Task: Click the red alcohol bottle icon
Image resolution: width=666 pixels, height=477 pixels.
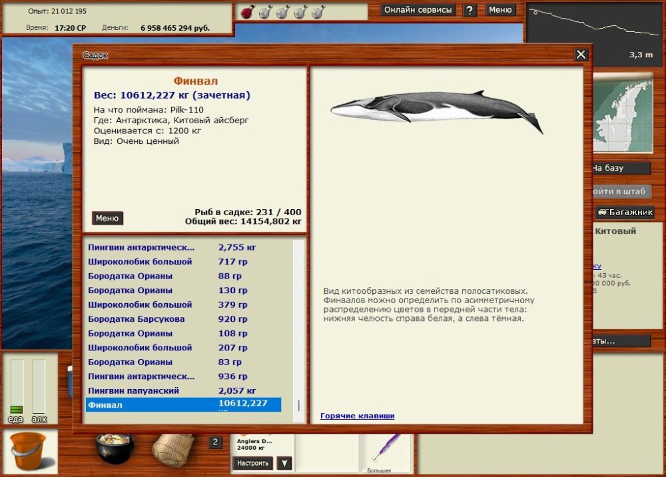Action: pyautogui.click(x=248, y=12)
